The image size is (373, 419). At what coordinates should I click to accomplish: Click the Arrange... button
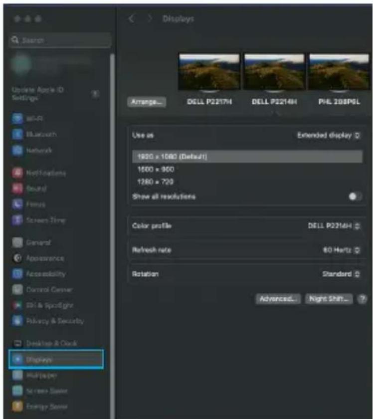click(147, 102)
